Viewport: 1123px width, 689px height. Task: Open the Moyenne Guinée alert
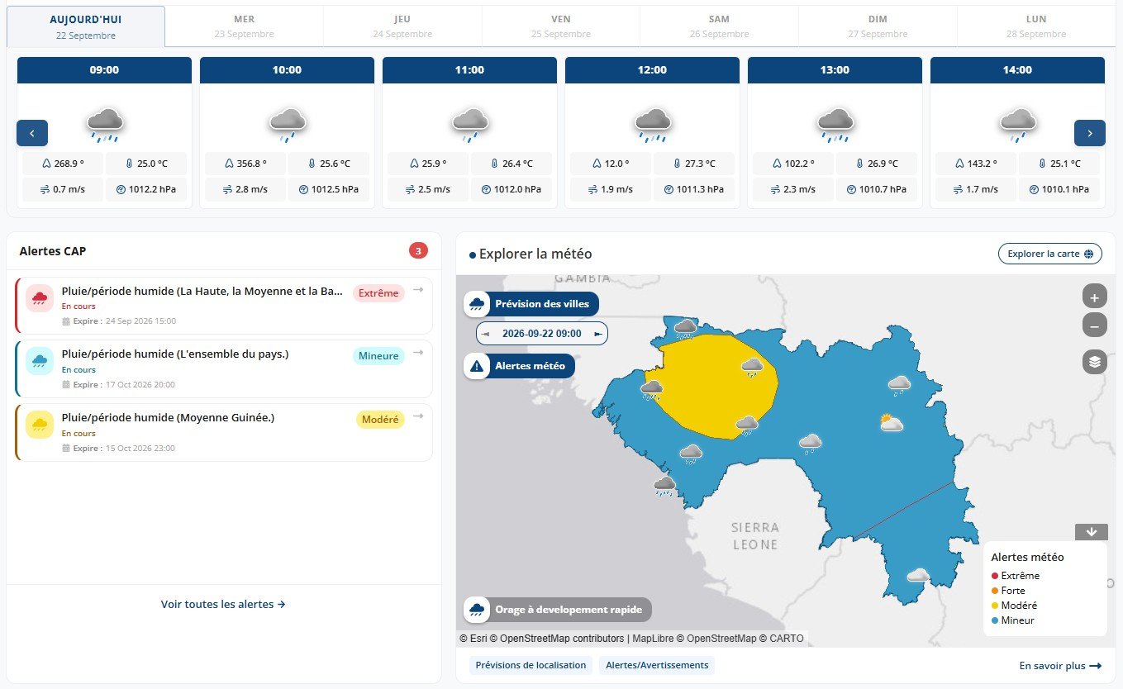pyautogui.click(x=223, y=432)
